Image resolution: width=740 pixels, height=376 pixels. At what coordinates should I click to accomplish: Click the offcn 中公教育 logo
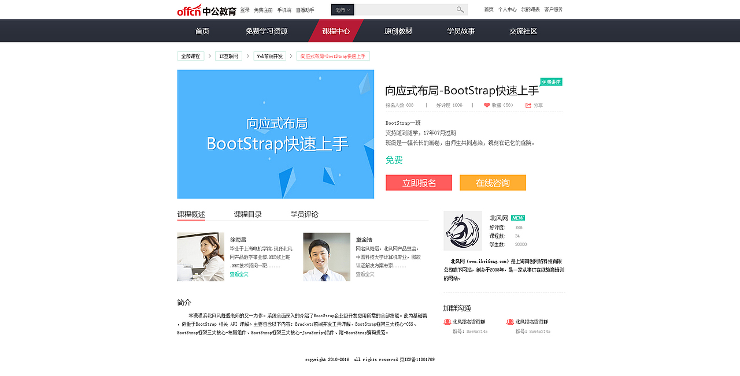coord(206,10)
